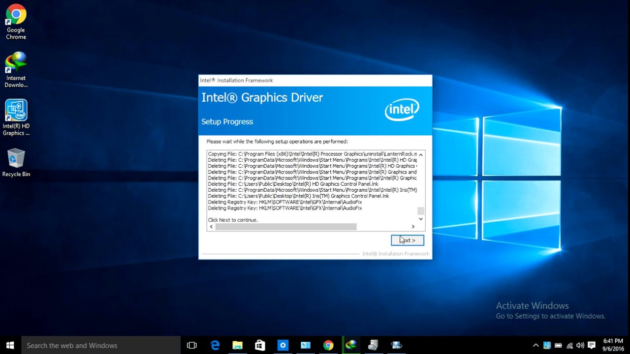Viewport: 630px width, 354px height.
Task: Open the Windows Start menu
Action: pyautogui.click(x=10, y=345)
